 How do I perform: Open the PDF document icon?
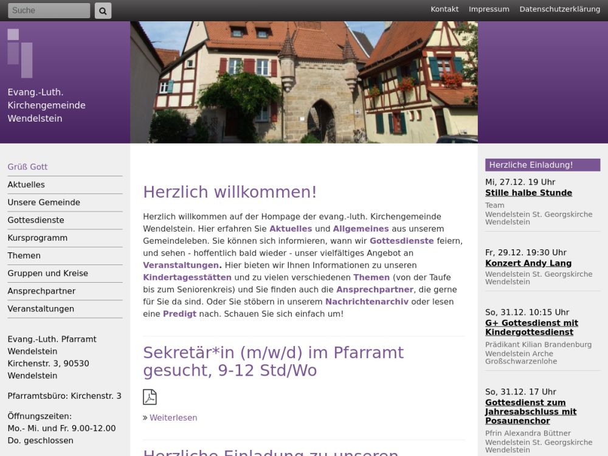tap(150, 397)
